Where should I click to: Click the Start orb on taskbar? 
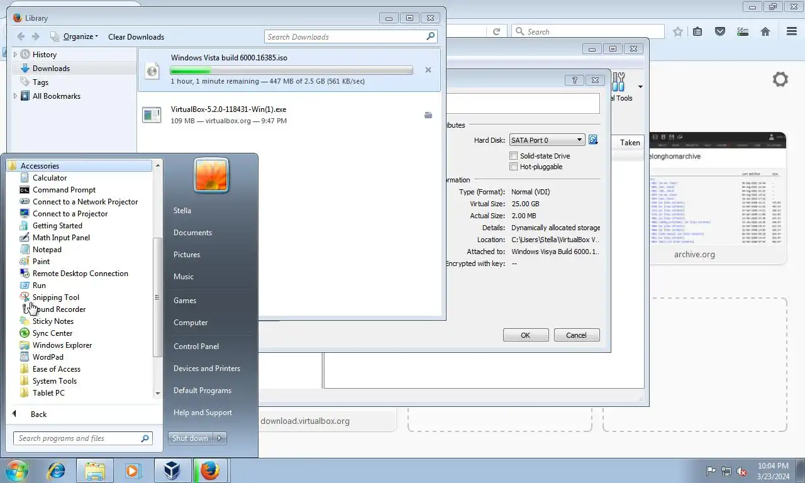click(x=17, y=470)
